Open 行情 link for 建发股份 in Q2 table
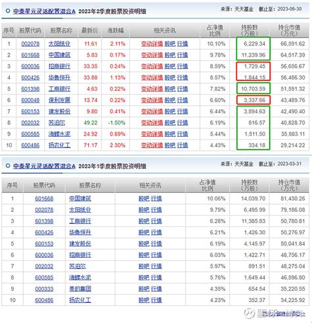 (182, 112)
